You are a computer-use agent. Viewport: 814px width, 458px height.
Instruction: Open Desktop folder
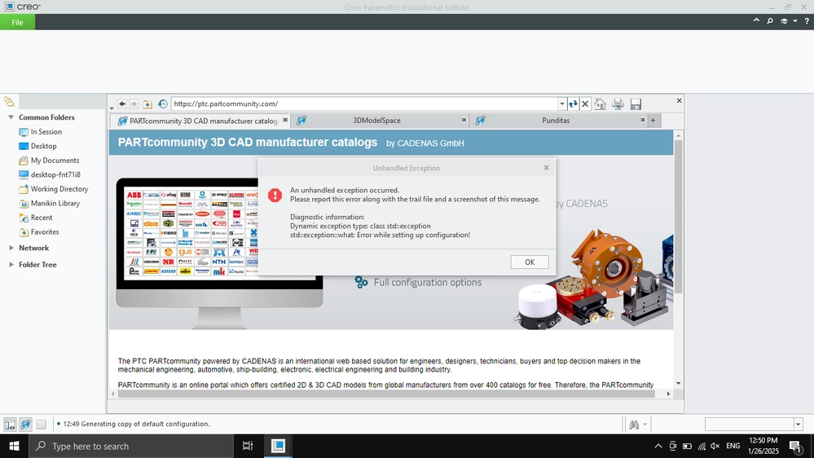38,147
